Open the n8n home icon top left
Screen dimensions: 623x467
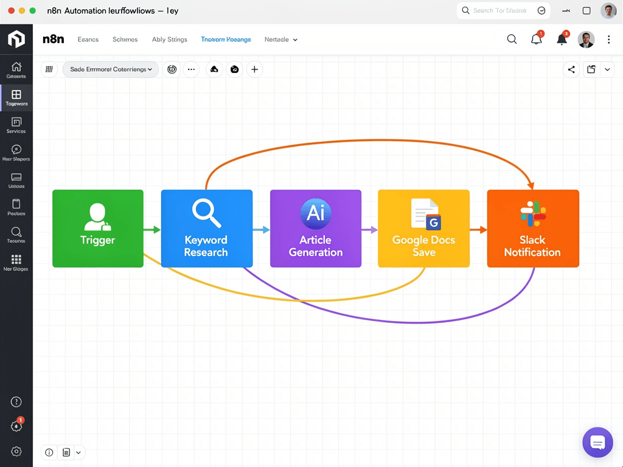16,39
